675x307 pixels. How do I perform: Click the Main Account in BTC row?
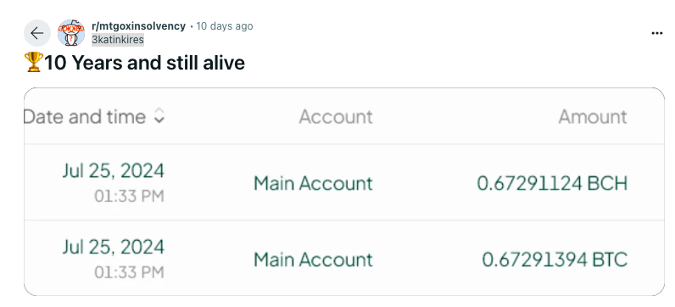(x=313, y=260)
